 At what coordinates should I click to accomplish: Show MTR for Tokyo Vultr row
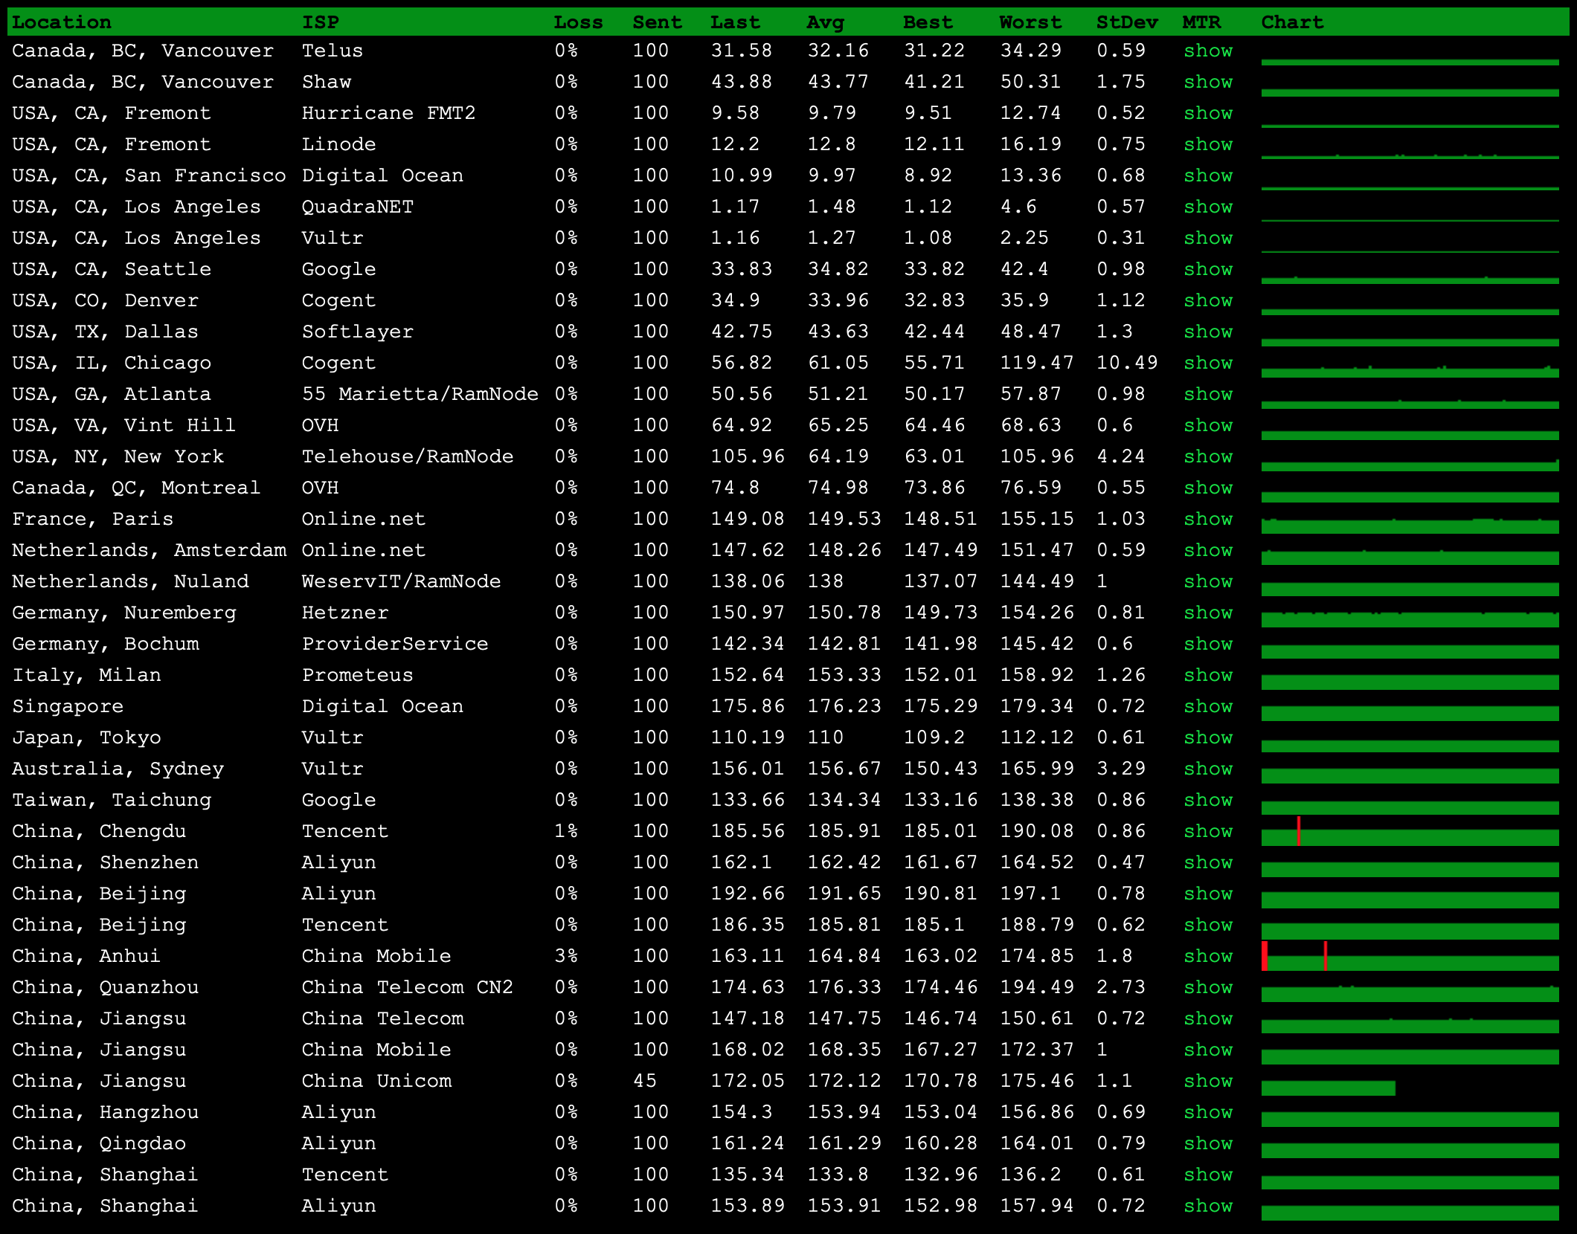1207,737
